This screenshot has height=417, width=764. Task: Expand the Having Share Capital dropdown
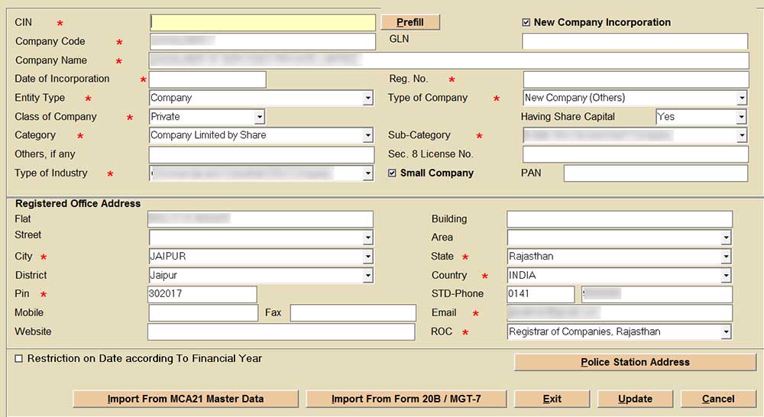click(x=741, y=117)
